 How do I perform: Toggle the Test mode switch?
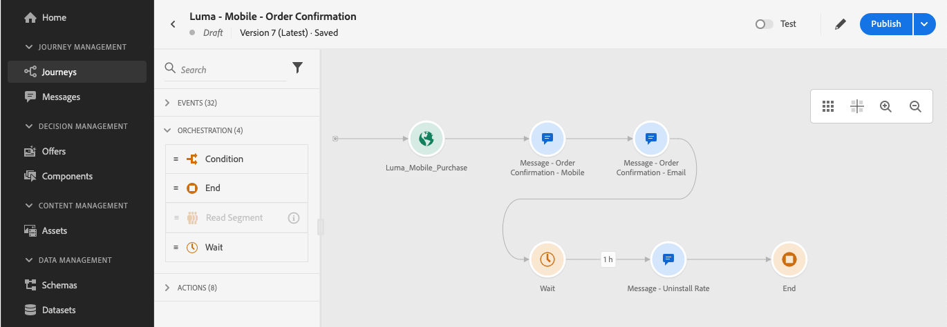764,24
